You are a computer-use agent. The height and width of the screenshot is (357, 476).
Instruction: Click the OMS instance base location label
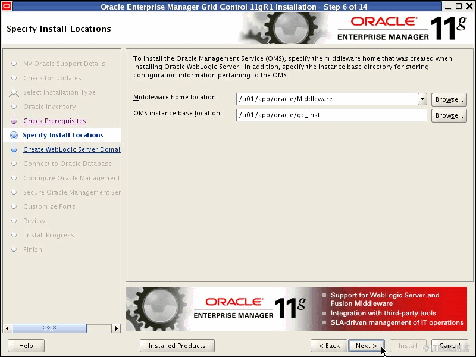coord(177,113)
